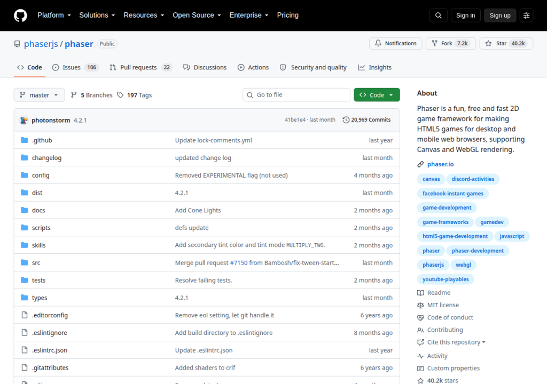This screenshot has height=384, width=547.
Task: Open the .eslintrc.json file
Action: coord(50,350)
